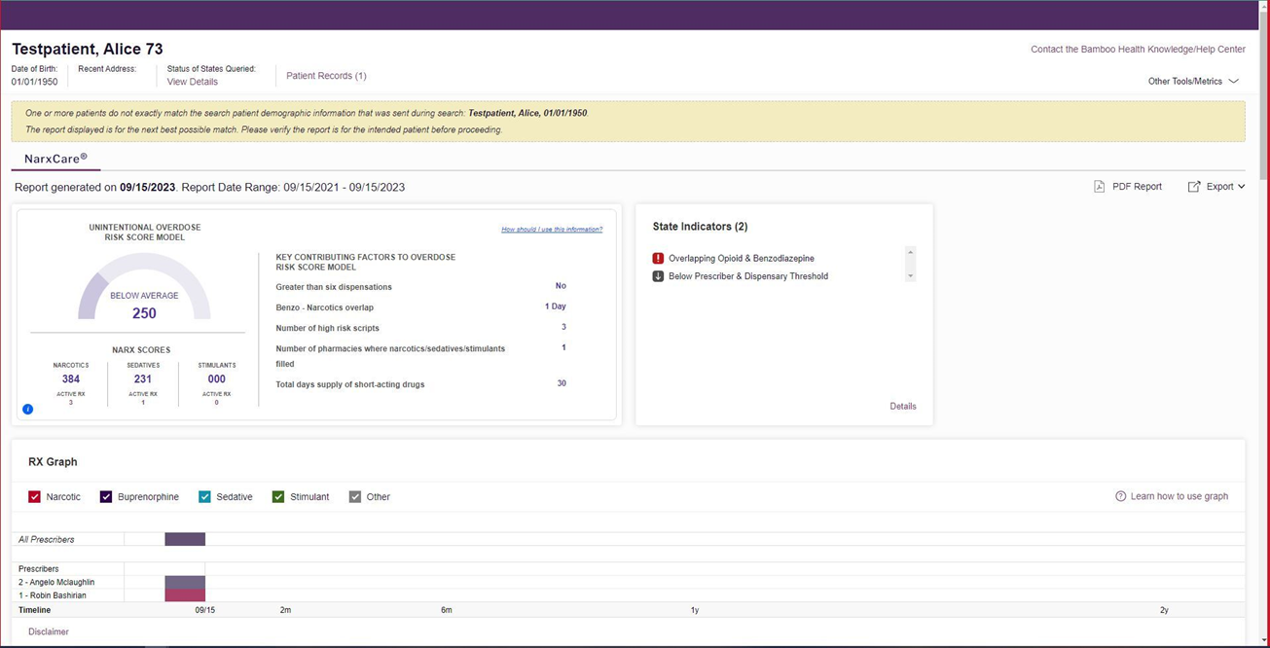Click the 2 - Angelo Mclaughlin row label
1270x648 pixels.
click(x=56, y=582)
